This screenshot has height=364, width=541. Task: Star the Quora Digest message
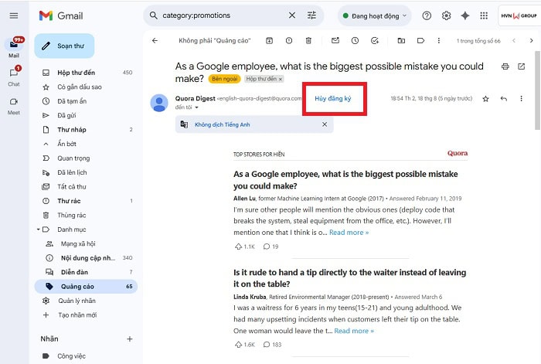tap(485, 99)
